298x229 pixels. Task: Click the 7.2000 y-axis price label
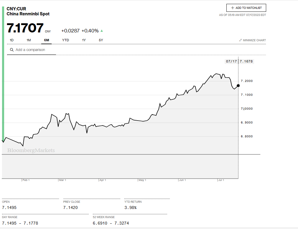pyautogui.click(x=247, y=81)
